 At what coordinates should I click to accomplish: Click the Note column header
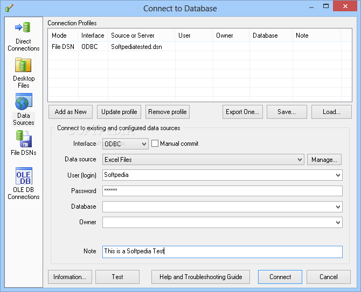click(317, 35)
